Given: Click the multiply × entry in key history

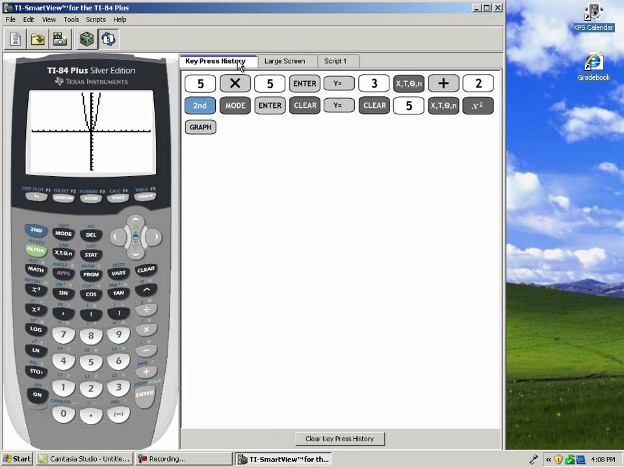Looking at the screenshot, I should [x=235, y=83].
